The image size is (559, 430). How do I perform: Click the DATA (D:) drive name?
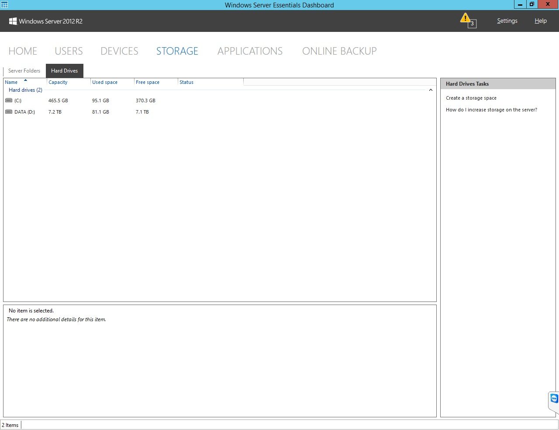[24, 112]
